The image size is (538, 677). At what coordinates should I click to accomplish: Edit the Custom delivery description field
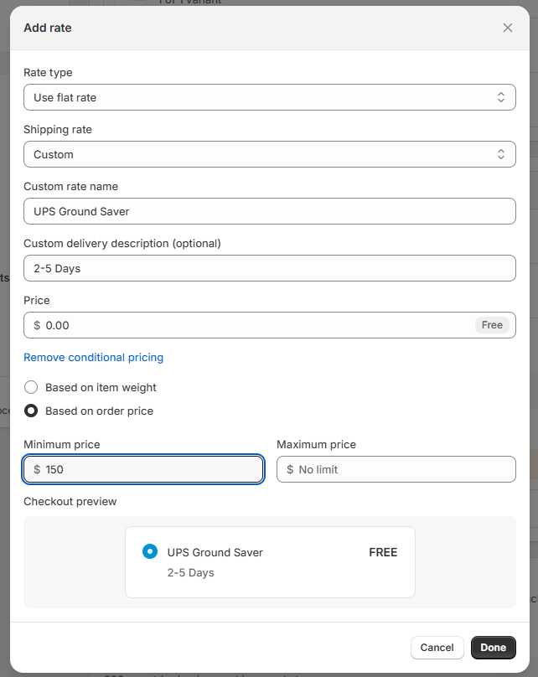[x=269, y=268]
